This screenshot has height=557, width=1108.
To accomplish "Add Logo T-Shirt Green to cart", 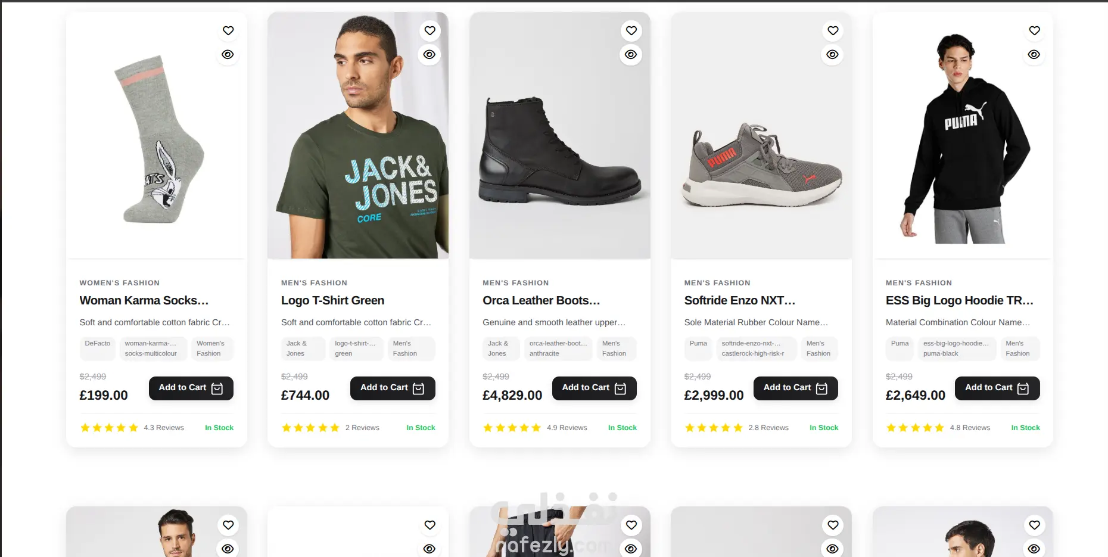I will 393,388.
